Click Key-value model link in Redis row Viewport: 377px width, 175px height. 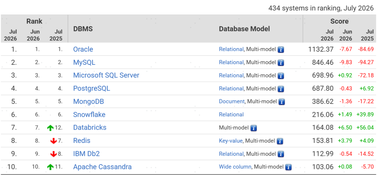pos(231,141)
